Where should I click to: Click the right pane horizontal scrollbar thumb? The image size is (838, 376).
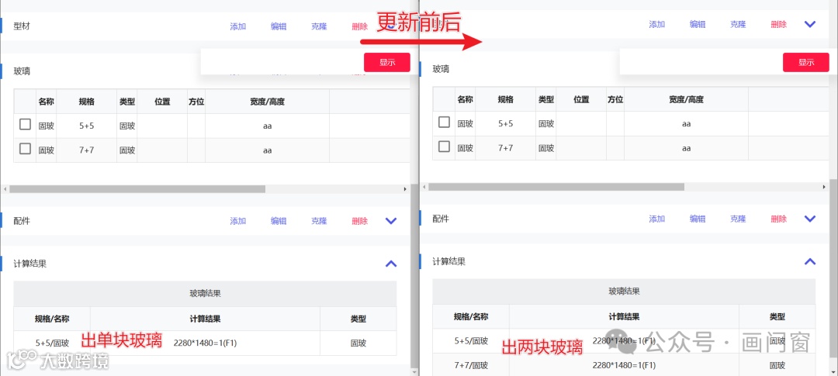point(556,187)
